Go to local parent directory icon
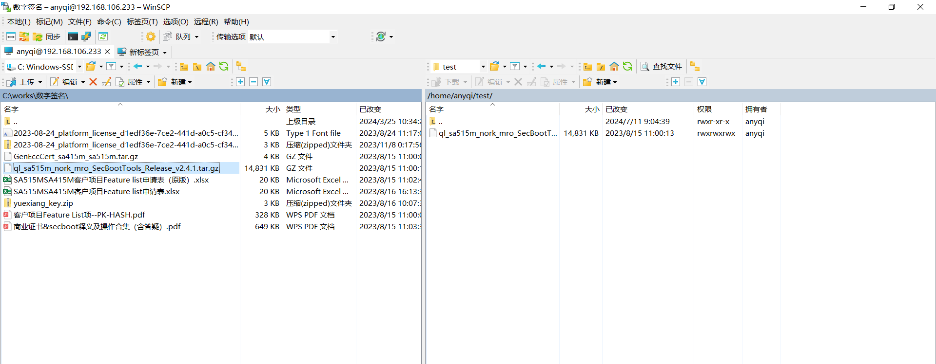 click(184, 67)
